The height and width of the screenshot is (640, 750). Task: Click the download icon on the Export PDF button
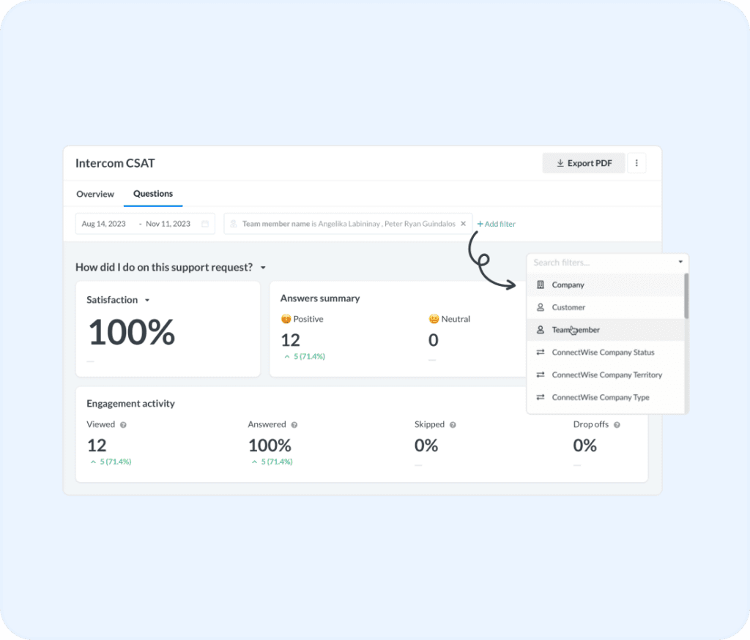pos(560,162)
